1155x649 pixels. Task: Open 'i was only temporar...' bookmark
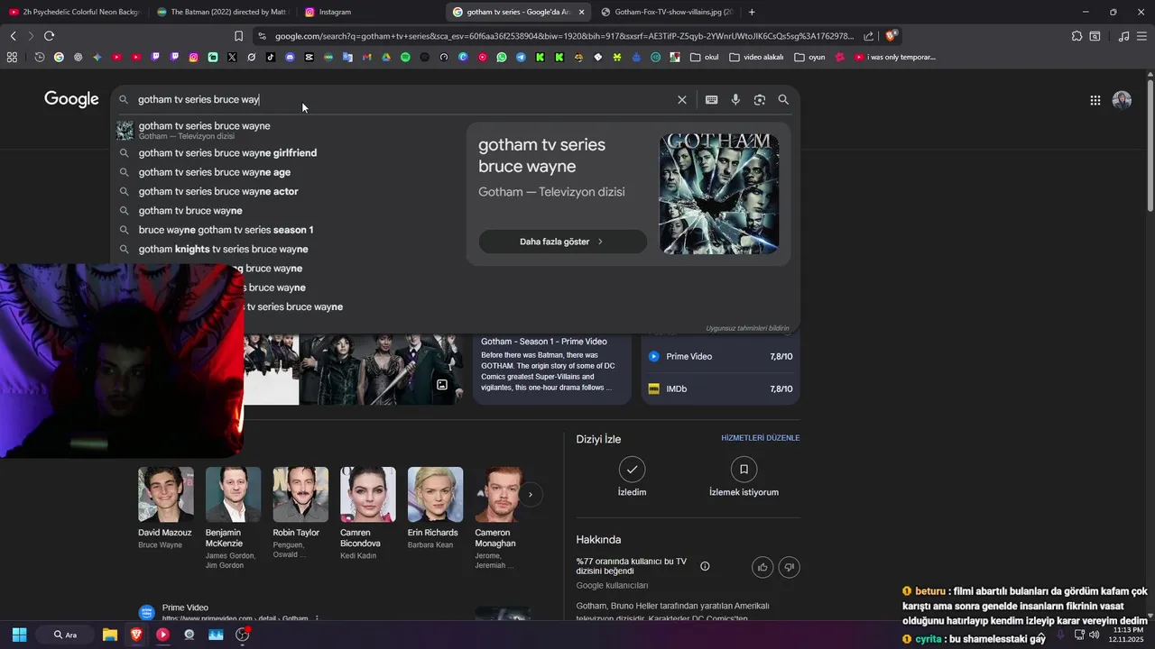click(895, 57)
